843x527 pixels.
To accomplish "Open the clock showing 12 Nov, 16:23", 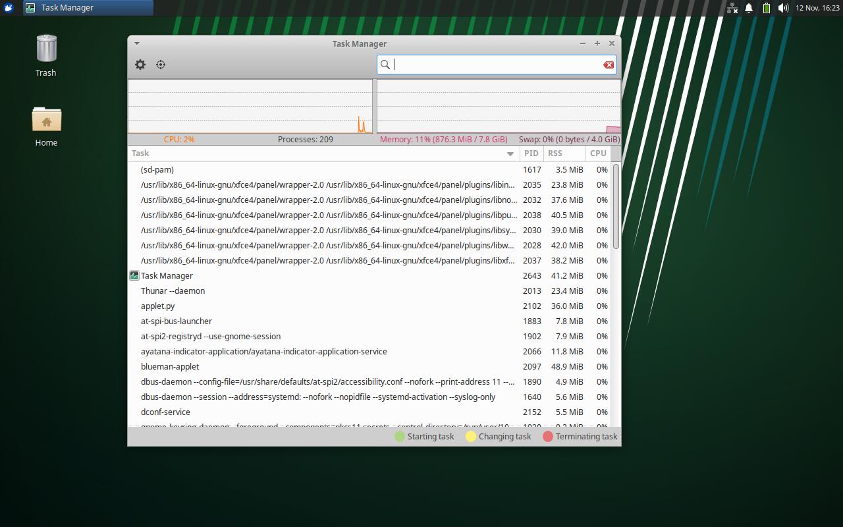I will coord(817,8).
